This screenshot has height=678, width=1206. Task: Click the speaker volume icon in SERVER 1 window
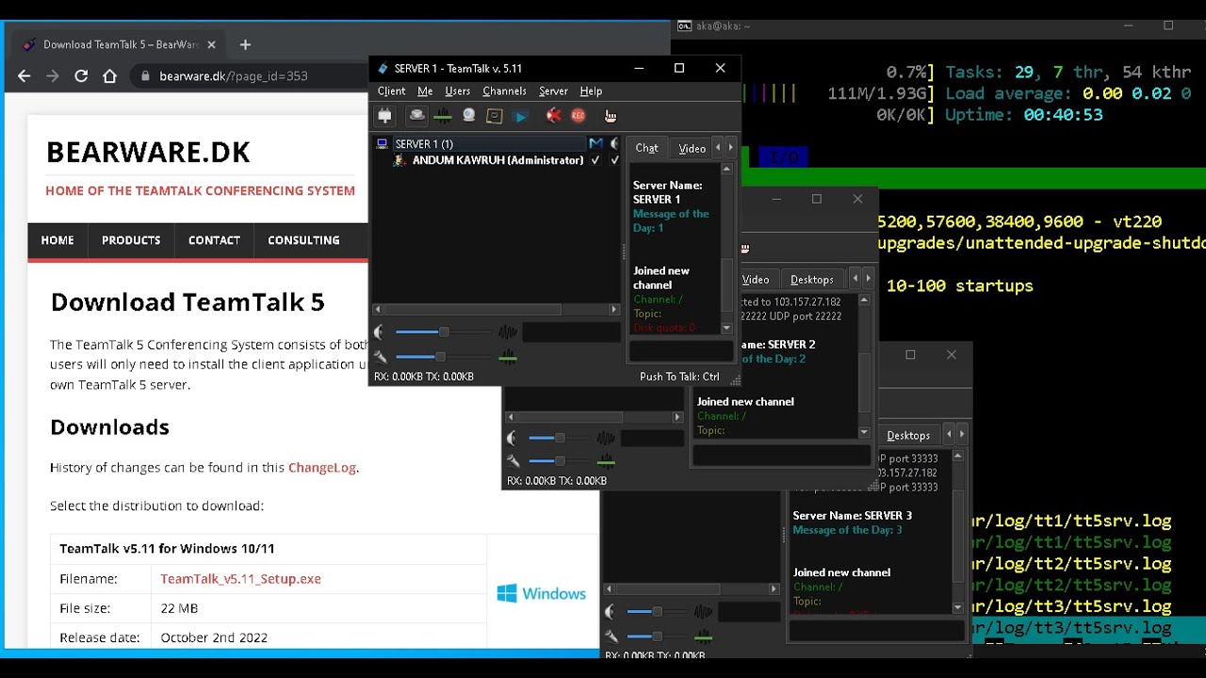pyautogui.click(x=380, y=332)
